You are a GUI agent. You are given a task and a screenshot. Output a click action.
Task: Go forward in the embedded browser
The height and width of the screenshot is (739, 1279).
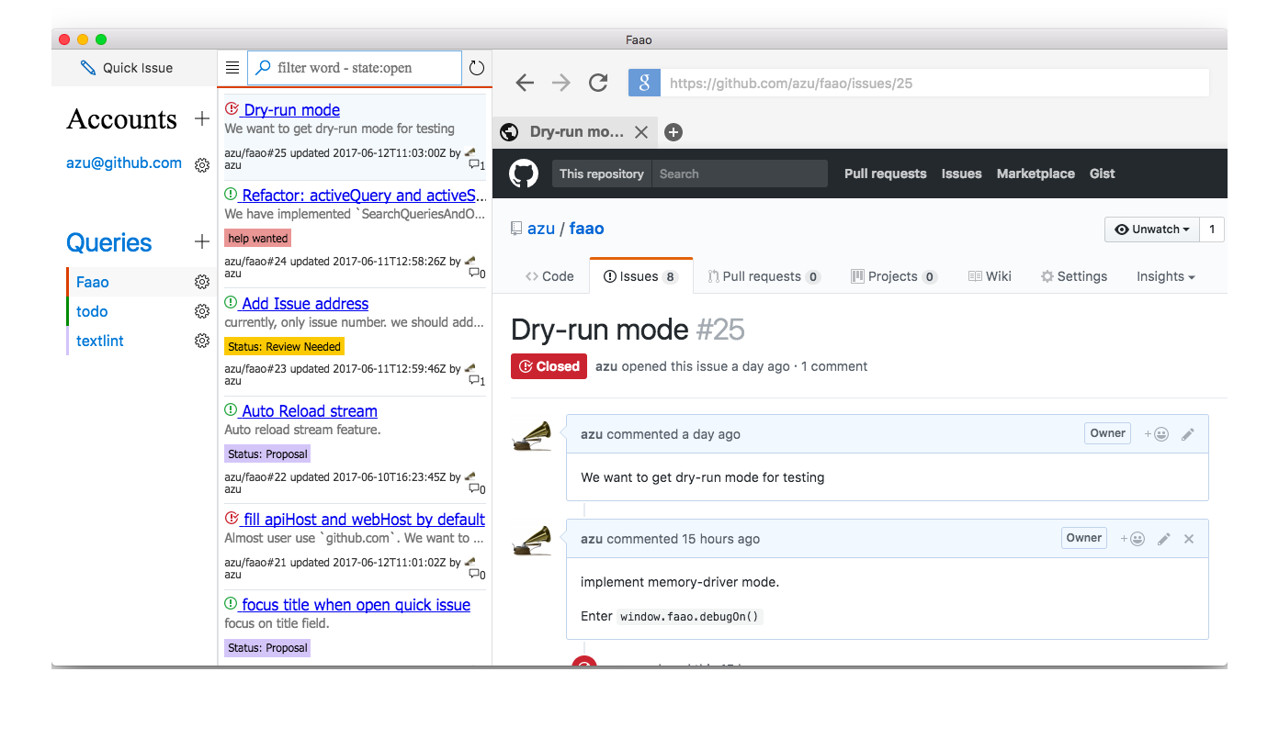561,83
